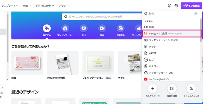Click the blue clock icon in dropdown search
The width and height of the screenshot is (203, 104).
(x=196, y=14)
